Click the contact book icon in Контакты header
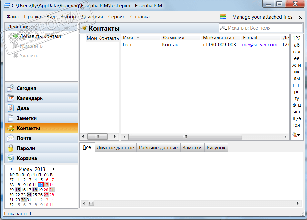This screenshot has width=307, height=220. pyautogui.click(x=84, y=28)
